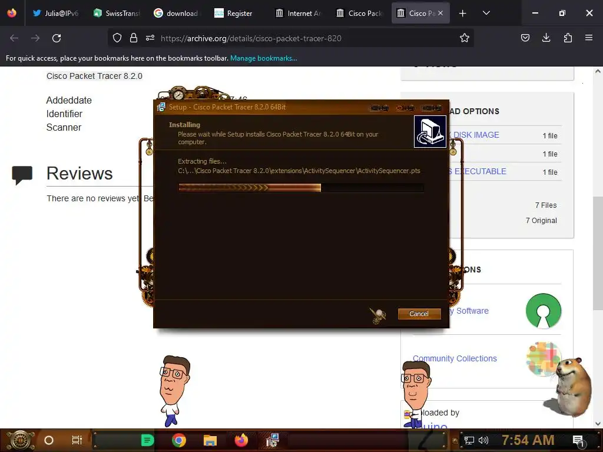
Task: Click the Addeddate metadata label
Action: coord(69,100)
